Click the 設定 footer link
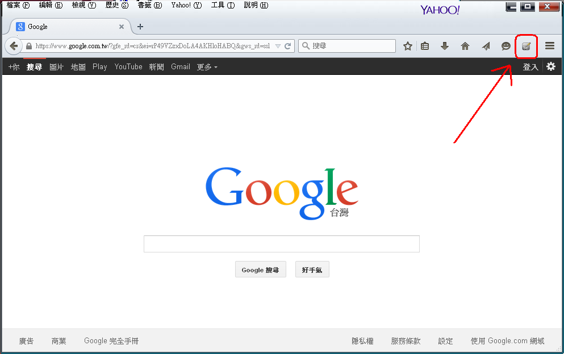 pyautogui.click(x=445, y=341)
